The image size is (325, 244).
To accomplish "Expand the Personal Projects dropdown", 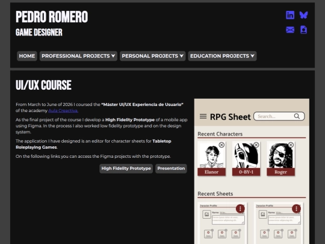I will [152, 56].
